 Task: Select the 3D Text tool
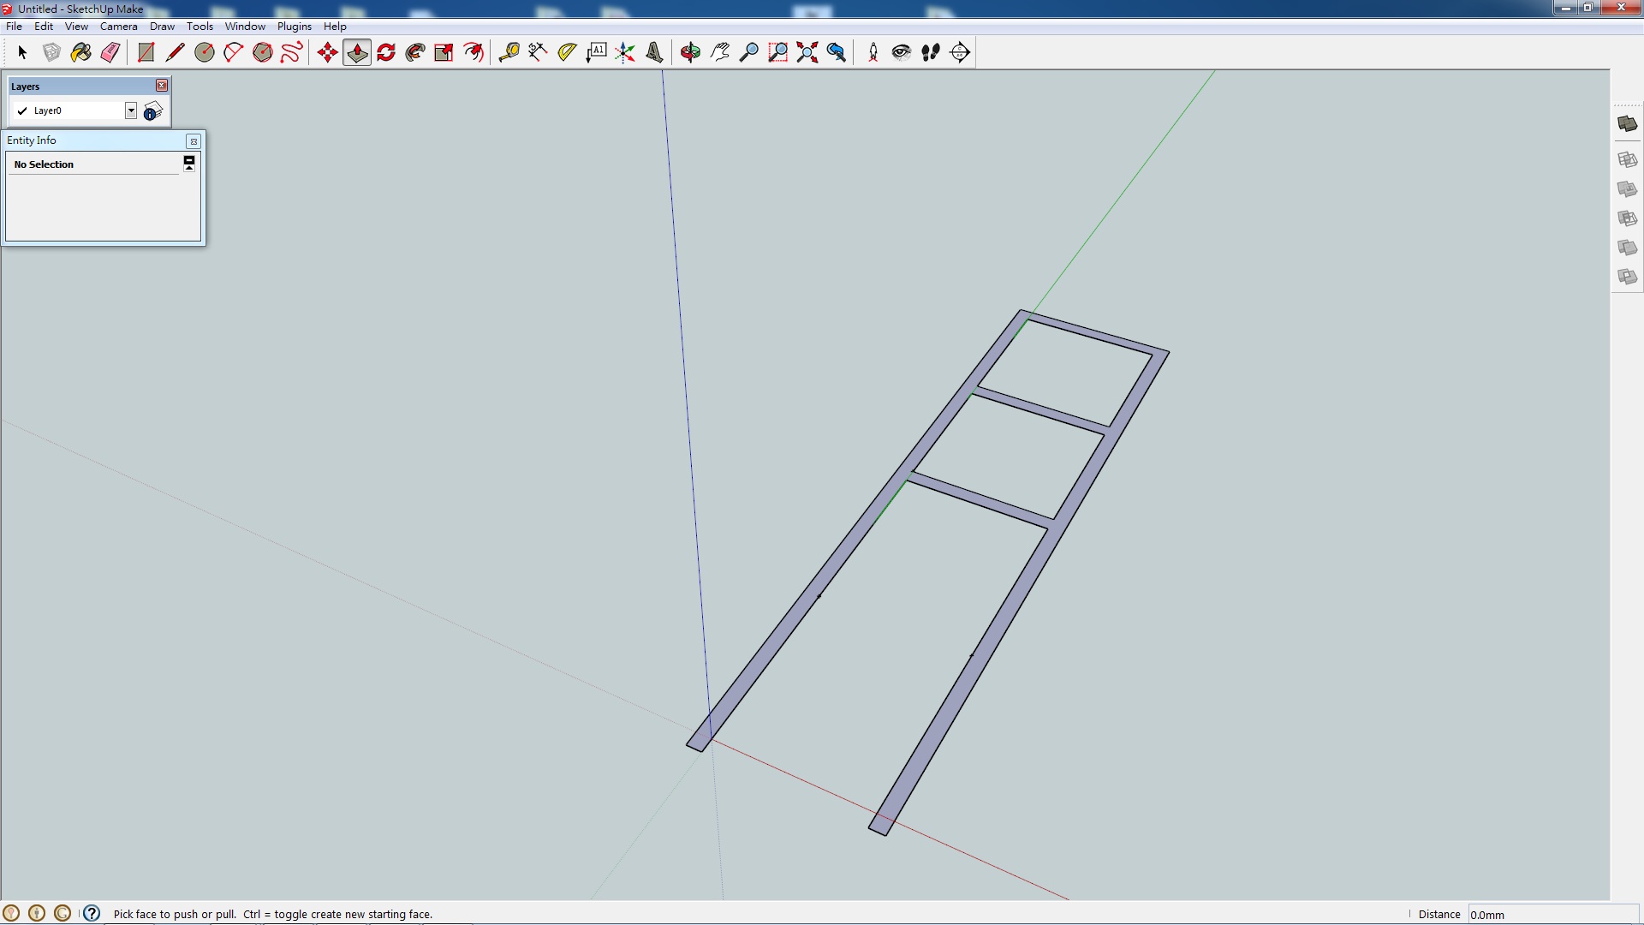[654, 52]
